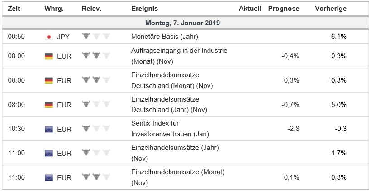Click the Vorherige column header
Screen dimensions: 371x191
[331, 9]
